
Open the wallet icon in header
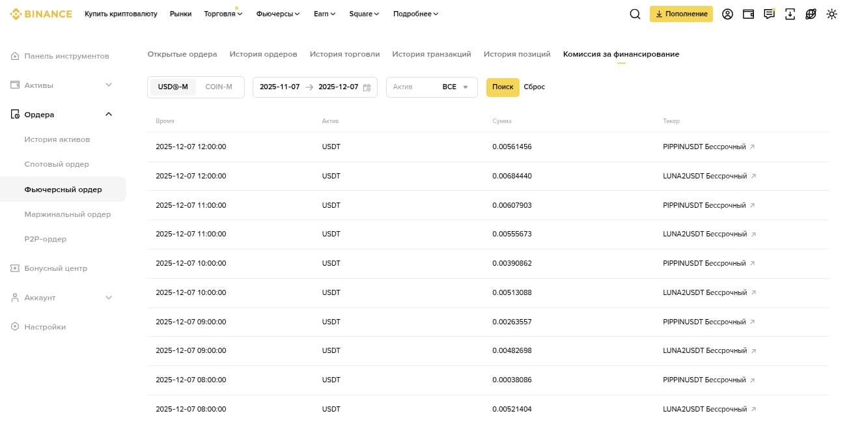749,14
